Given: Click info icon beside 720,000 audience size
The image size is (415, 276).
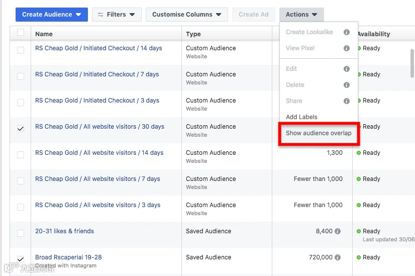Looking at the screenshot, I should coord(338,257).
